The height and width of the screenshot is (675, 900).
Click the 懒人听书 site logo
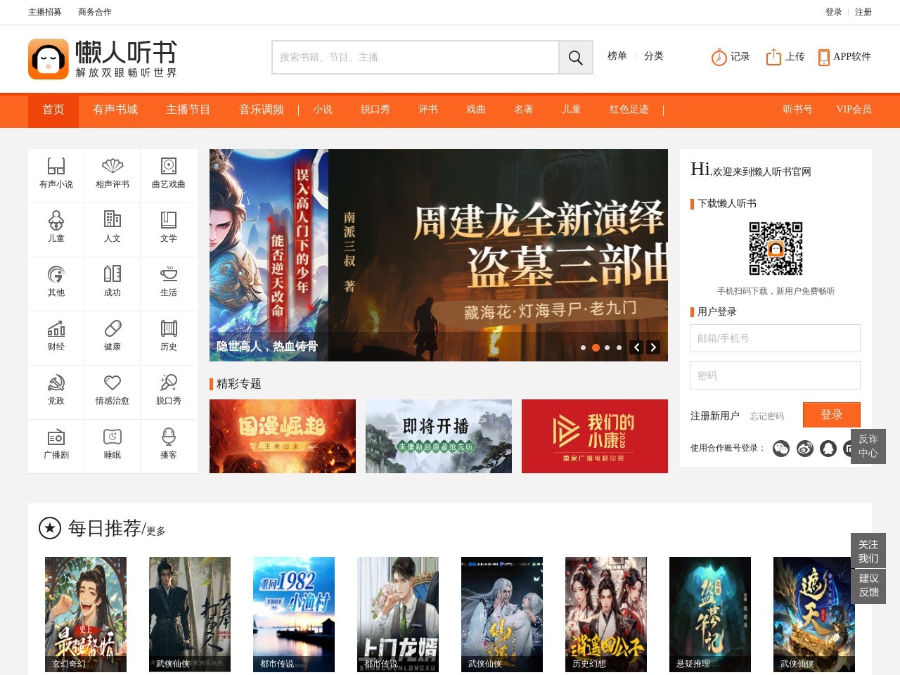[x=103, y=59]
